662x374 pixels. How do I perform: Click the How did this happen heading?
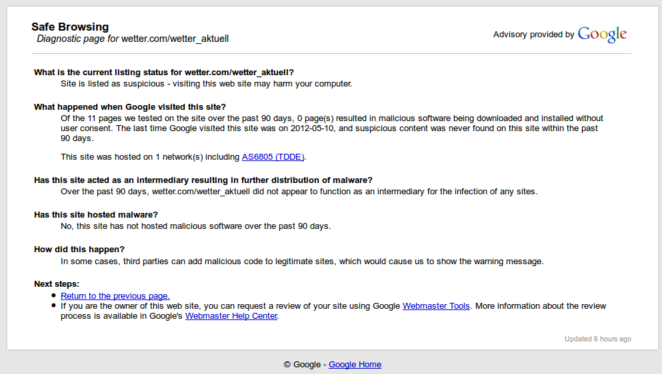[79, 250]
